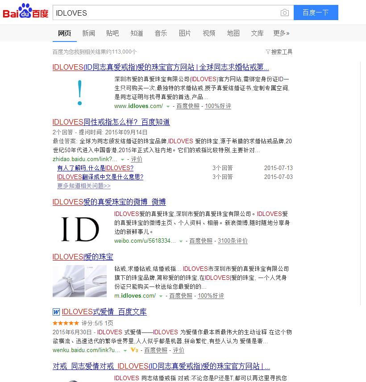
Task: Switch to the 图片 tab
Action: pos(185,33)
